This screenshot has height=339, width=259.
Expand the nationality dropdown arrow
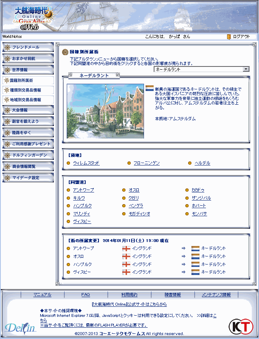tap(246, 69)
